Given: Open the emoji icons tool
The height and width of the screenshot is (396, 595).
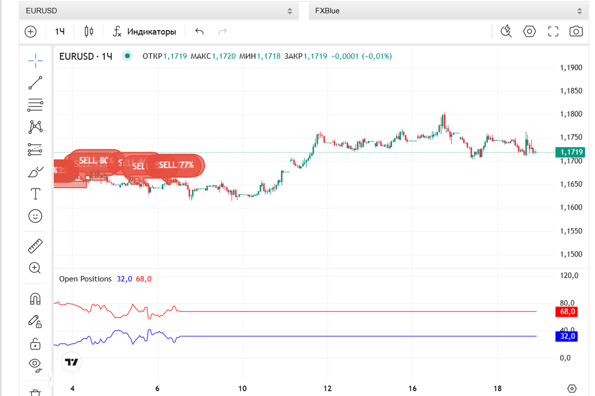Looking at the screenshot, I should (35, 216).
